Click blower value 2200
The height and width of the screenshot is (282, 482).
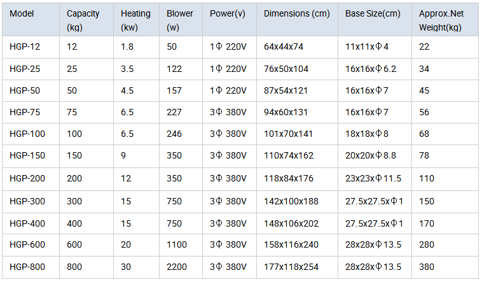(x=177, y=267)
